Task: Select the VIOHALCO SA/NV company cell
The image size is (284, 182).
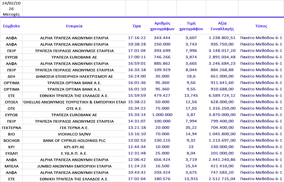Action: pyautogui.click(x=74, y=134)
